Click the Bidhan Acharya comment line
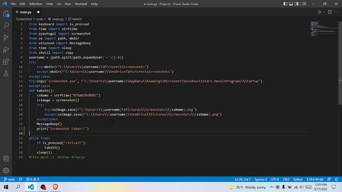Screen dimensions: 342x192 57,157
